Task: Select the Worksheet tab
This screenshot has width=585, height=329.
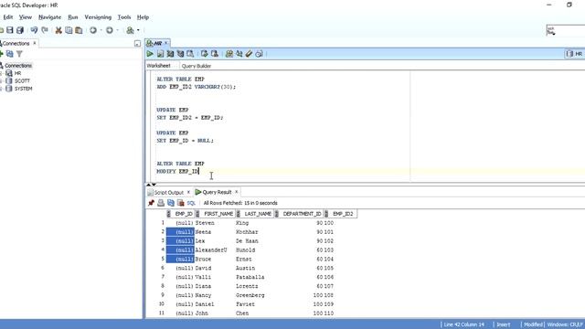Action: (x=158, y=66)
